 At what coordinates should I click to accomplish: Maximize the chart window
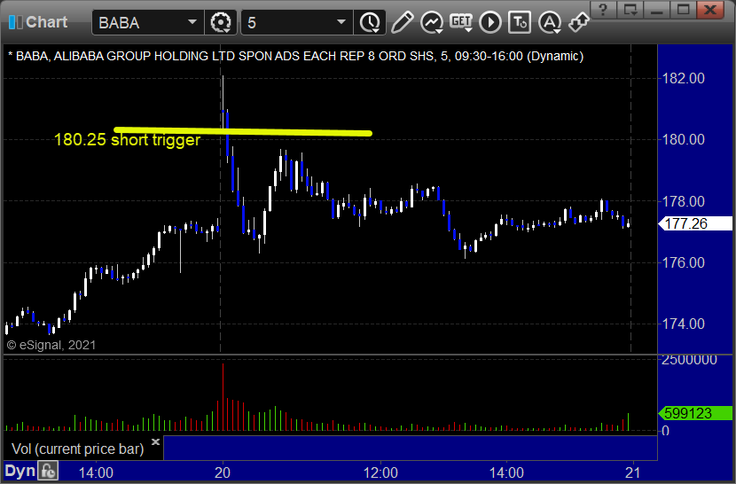click(x=683, y=10)
